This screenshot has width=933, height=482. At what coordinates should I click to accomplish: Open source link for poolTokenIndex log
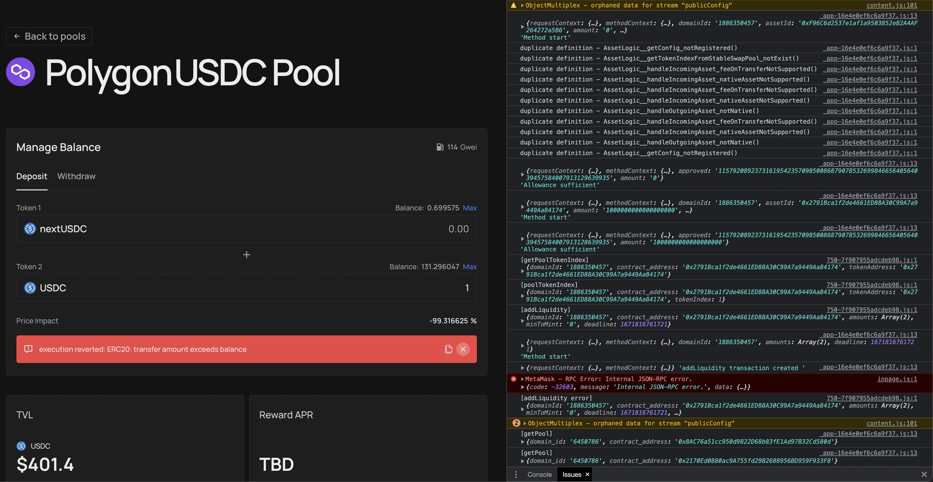point(872,285)
